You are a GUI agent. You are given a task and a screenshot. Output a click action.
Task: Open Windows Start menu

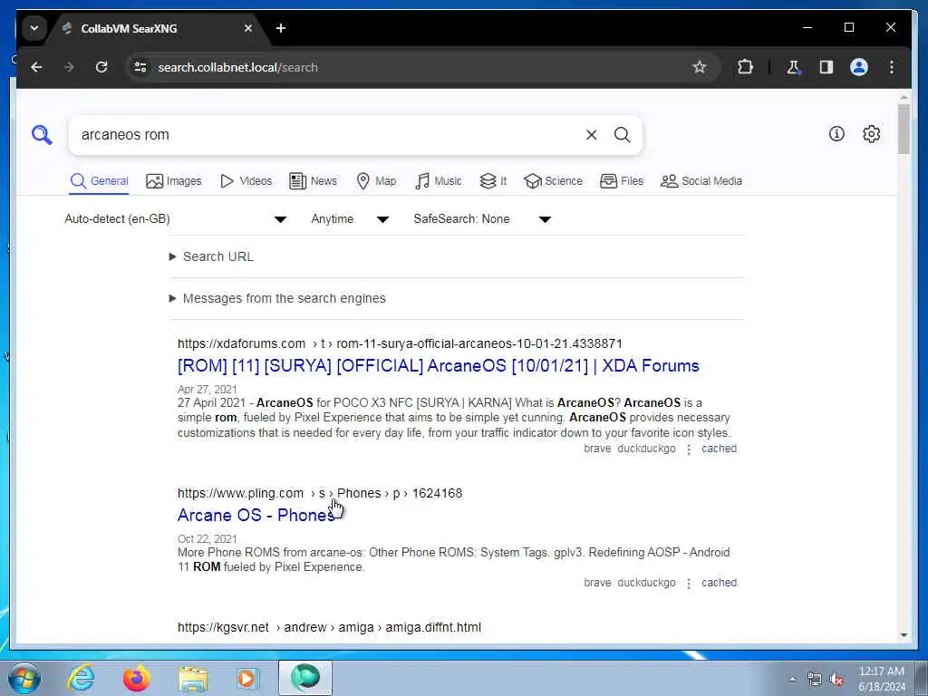[x=24, y=679]
